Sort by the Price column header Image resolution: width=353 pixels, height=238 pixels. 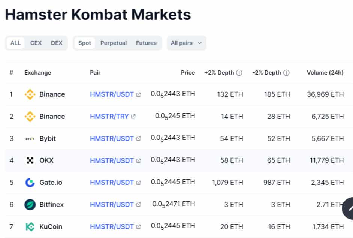[188, 72]
